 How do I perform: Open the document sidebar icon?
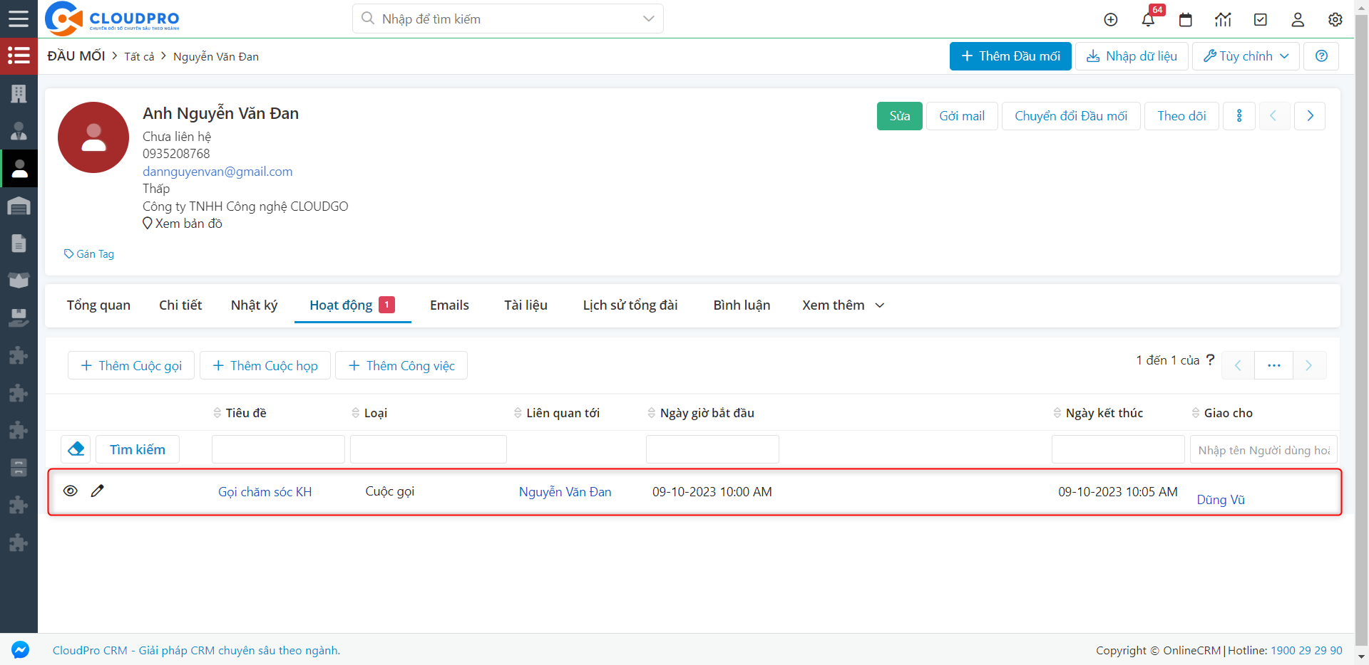coord(19,244)
